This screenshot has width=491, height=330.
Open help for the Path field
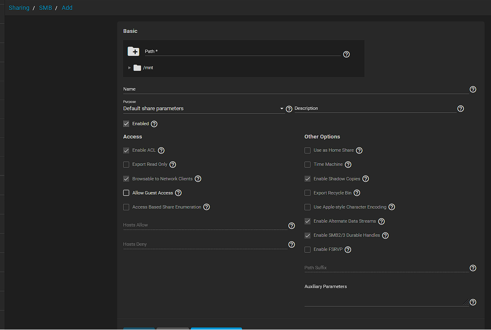click(x=346, y=54)
